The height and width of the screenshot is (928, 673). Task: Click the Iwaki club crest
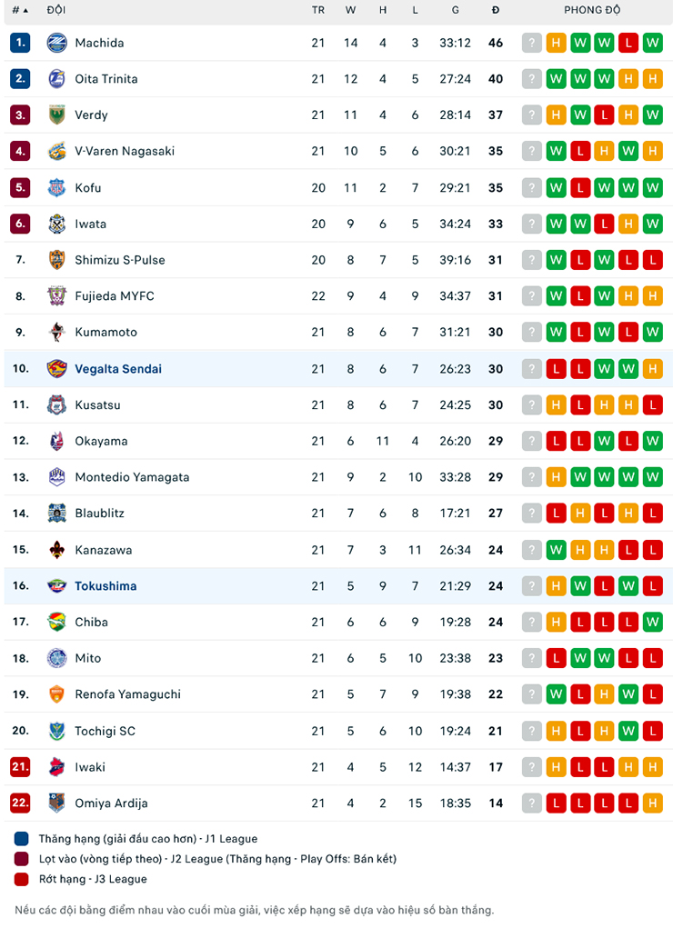point(57,767)
